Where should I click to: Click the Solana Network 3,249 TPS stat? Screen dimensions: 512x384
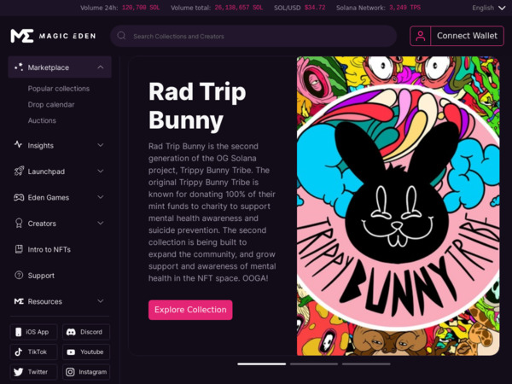[378, 8]
